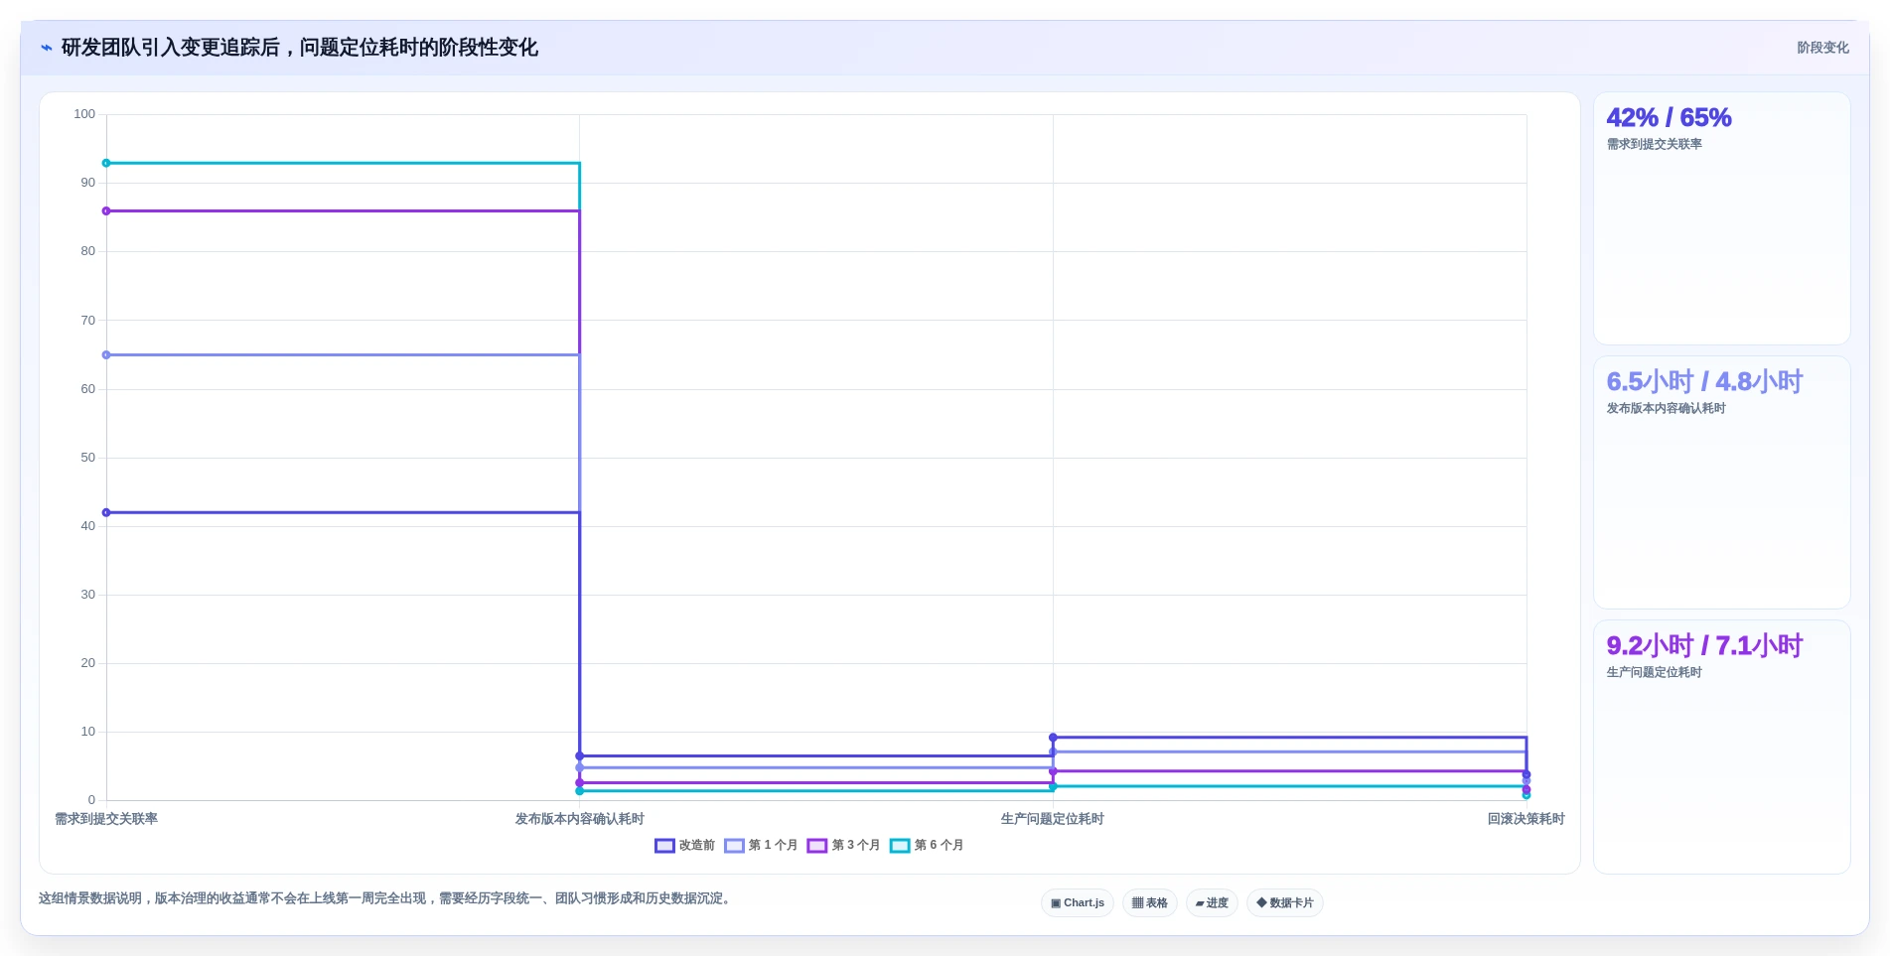The image size is (1890, 956).
Task: Click the 改造前 legend color box
Action: [x=664, y=846]
